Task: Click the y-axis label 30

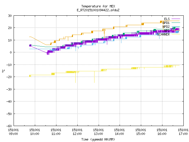Action: tap(10, 16)
